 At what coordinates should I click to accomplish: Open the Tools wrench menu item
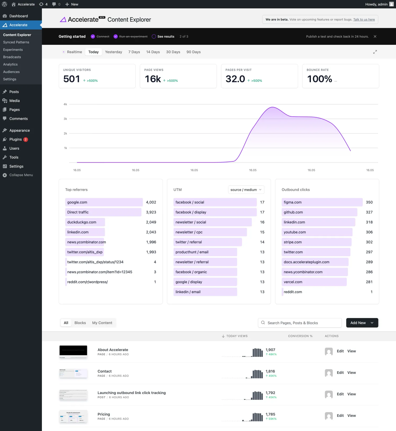point(21,157)
